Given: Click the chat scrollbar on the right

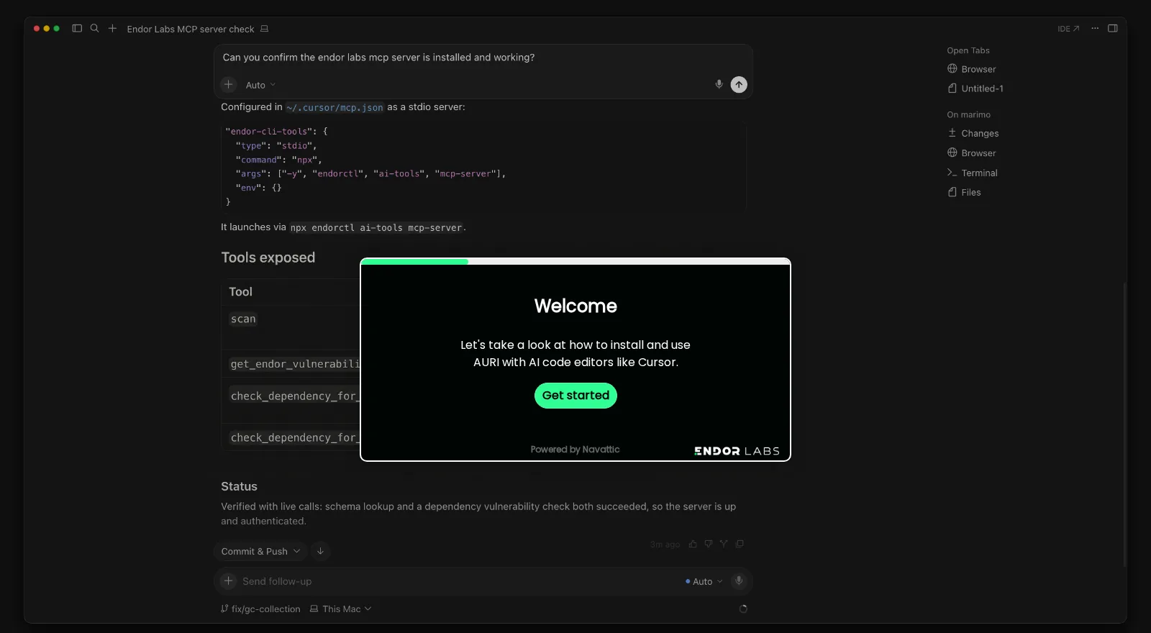Looking at the screenshot, I should (x=1124, y=424).
